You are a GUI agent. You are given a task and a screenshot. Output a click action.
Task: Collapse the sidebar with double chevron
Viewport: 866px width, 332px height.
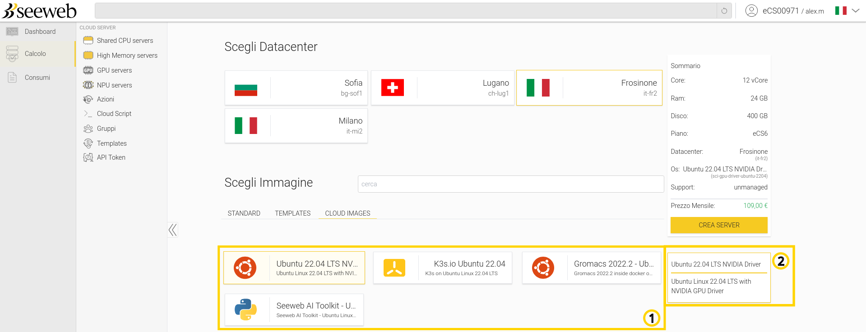tap(172, 230)
